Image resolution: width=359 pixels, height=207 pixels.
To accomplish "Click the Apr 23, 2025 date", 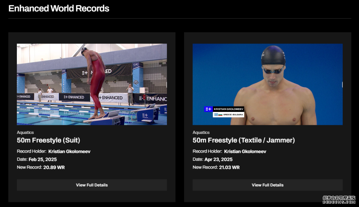I will click(218, 159).
